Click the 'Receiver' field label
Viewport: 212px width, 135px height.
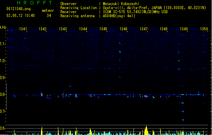click(68, 12)
